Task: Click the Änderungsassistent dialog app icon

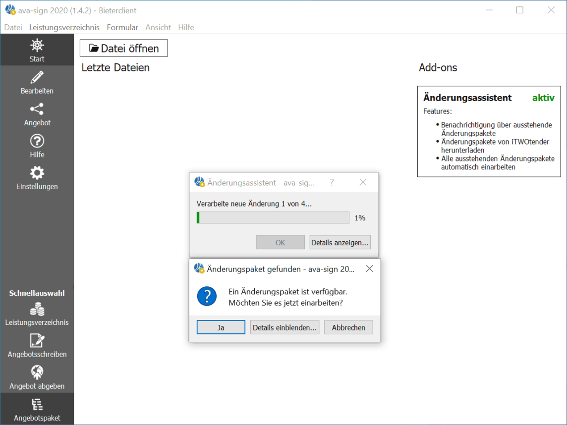Action: (x=199, y=182)
